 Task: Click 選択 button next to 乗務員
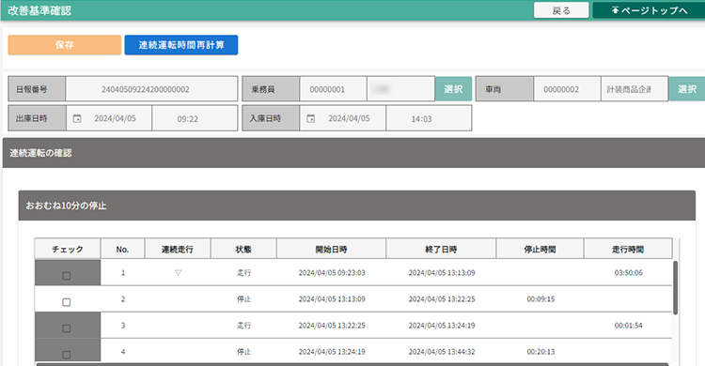pos(453,89)
